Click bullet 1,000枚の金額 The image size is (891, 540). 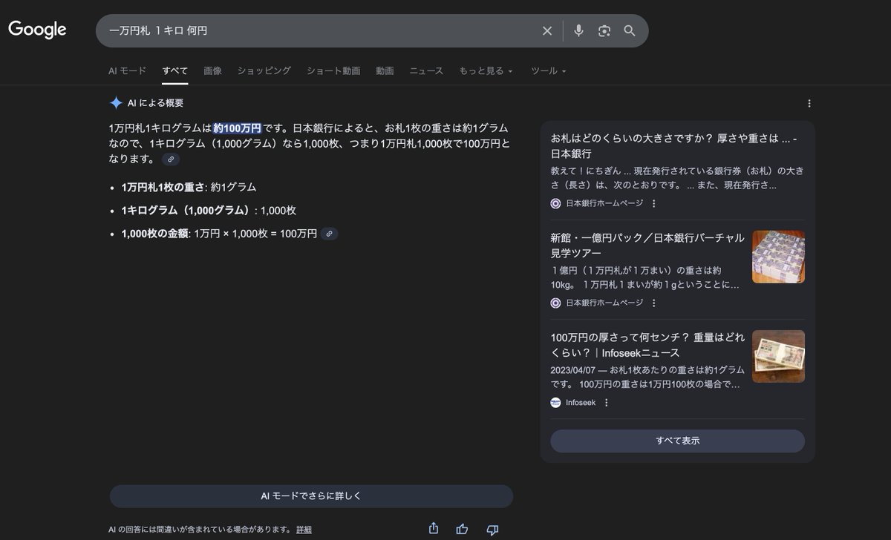click(154, 234)
